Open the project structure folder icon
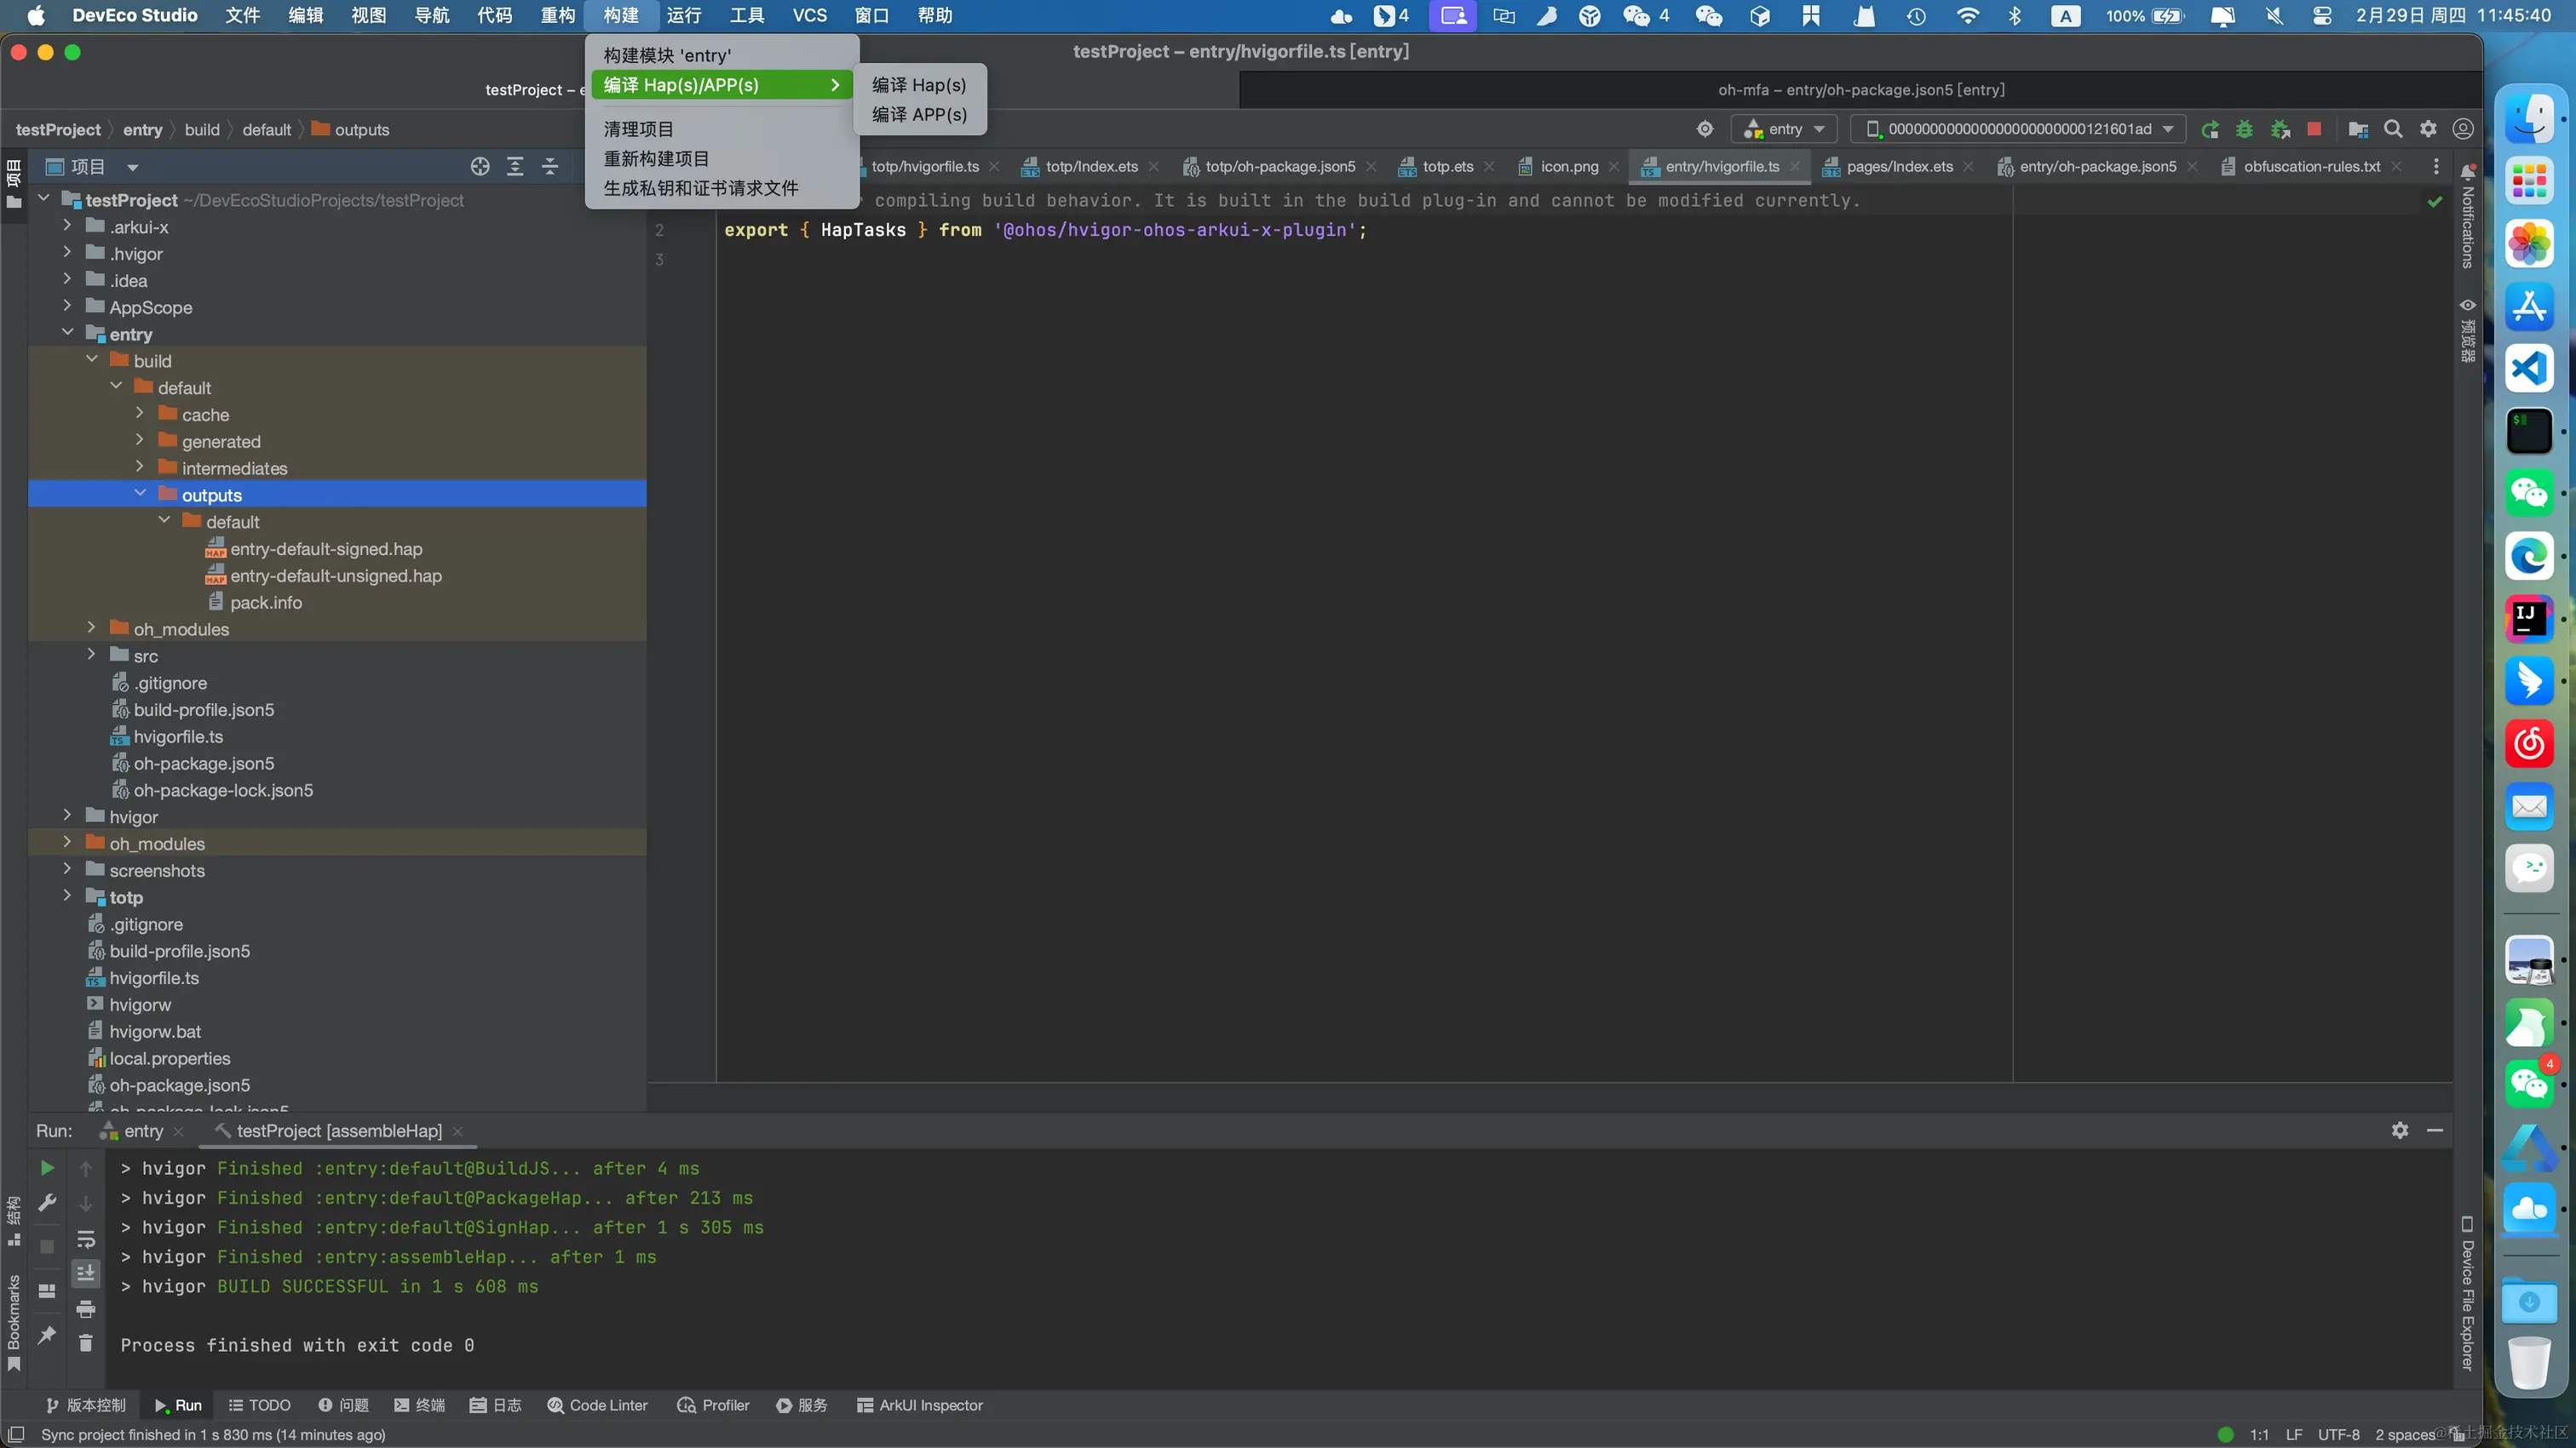Viewport: 2576px width, 1448px height. pyautogui.click(x=2358, y=129)
